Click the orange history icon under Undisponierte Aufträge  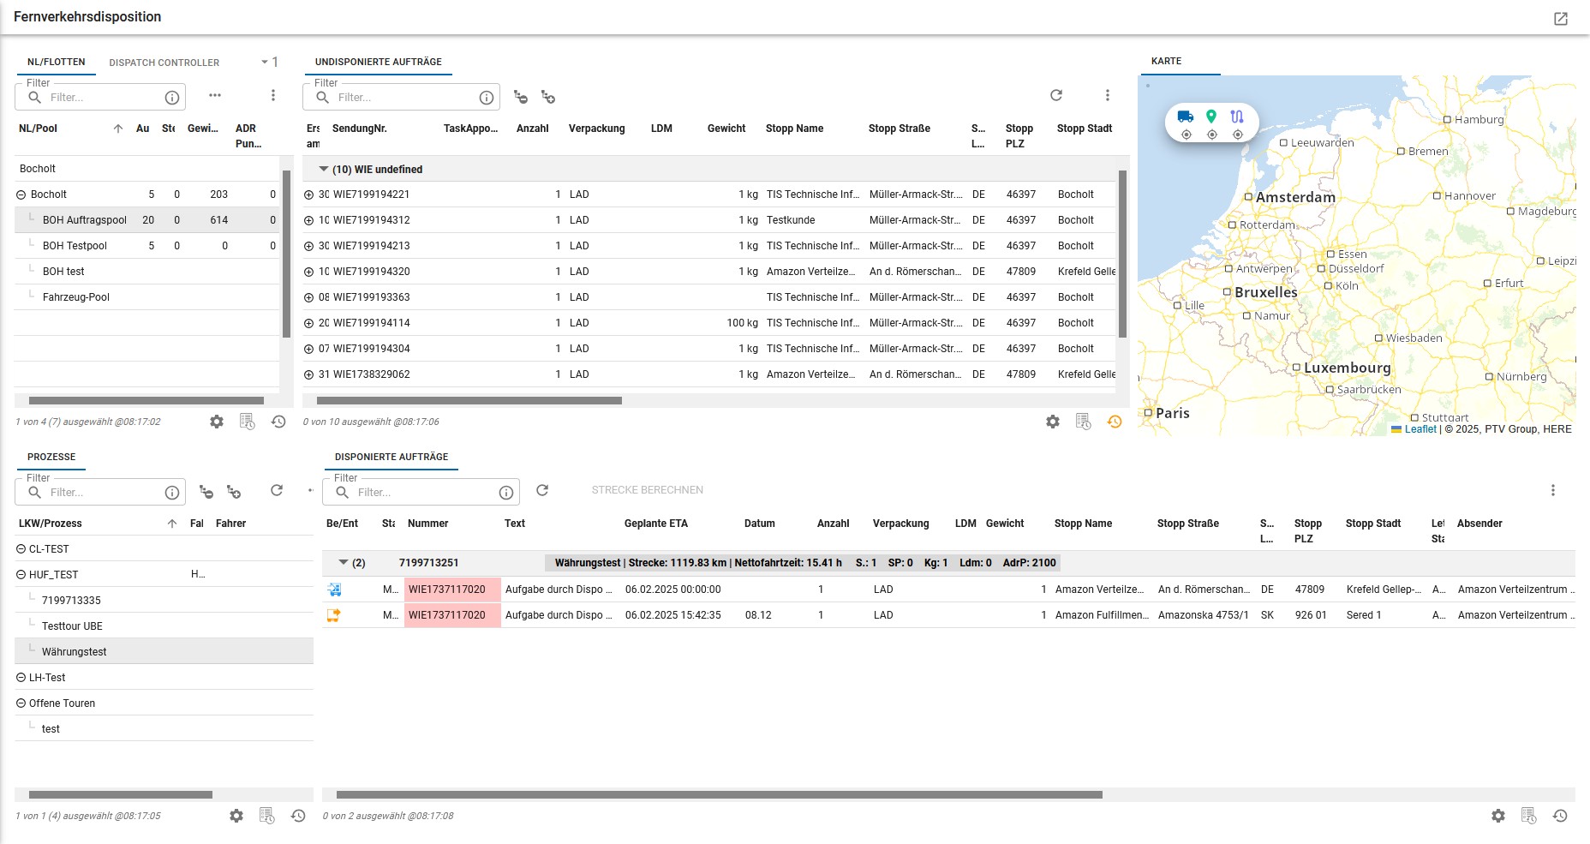click(x=1115, y=422)
